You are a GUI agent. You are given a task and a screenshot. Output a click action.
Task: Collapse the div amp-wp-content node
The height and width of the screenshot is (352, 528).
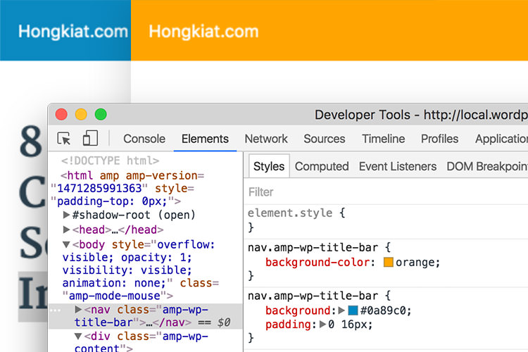coord(78,337)
